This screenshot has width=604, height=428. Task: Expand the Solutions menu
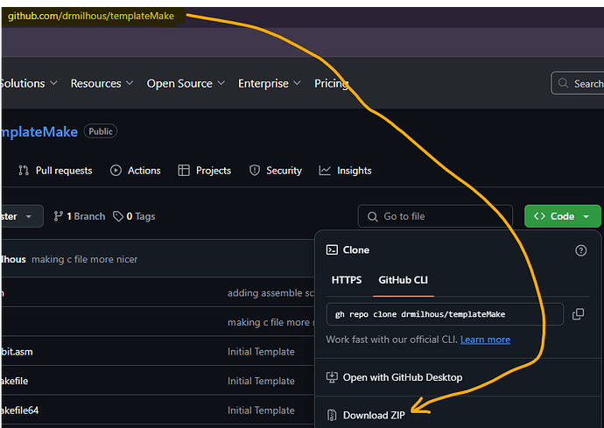click(29, 83)
